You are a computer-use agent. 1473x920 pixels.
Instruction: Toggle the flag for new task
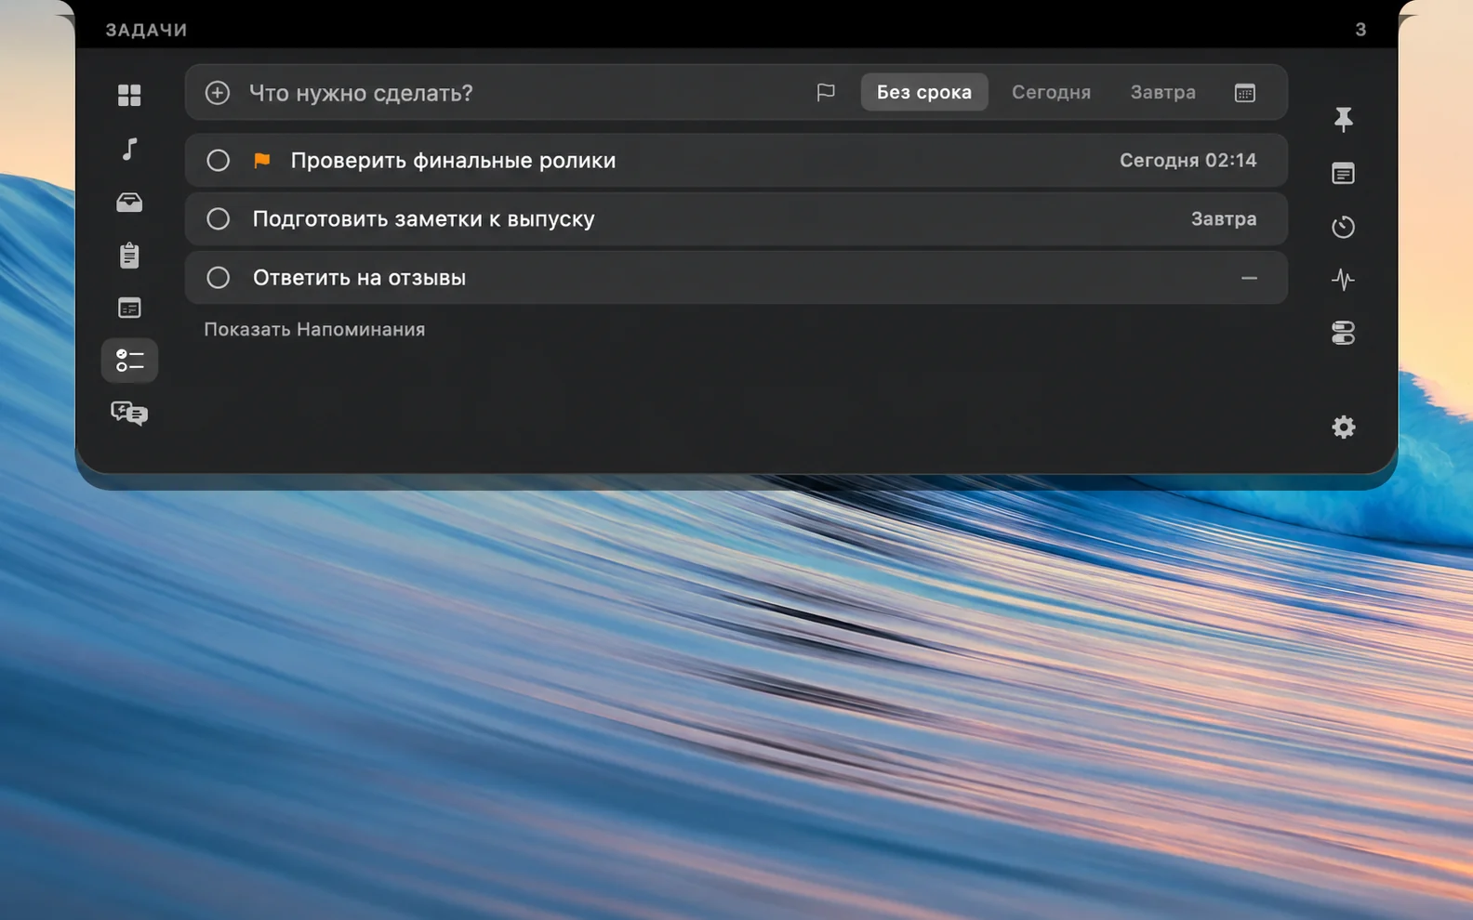[826, 92]
